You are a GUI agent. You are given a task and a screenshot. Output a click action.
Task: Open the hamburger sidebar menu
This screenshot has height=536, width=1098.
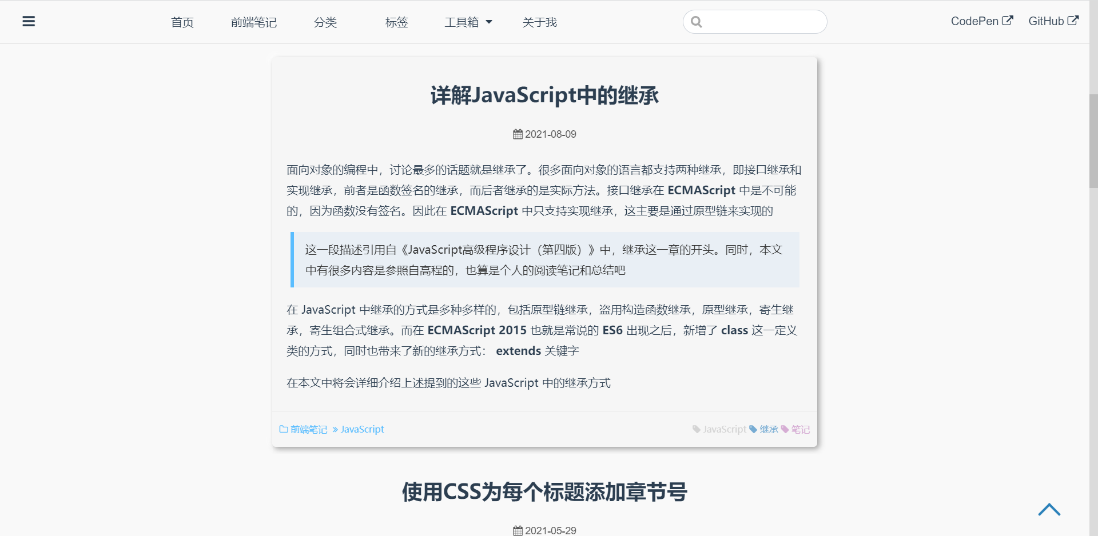point(29,22)
